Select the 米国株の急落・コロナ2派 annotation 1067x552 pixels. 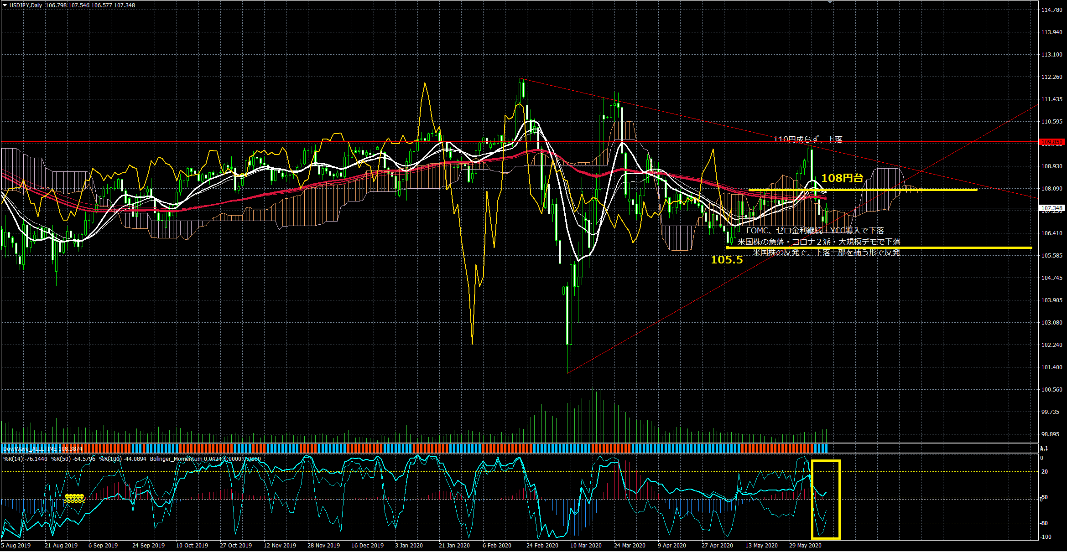click(x=818, y=242)
